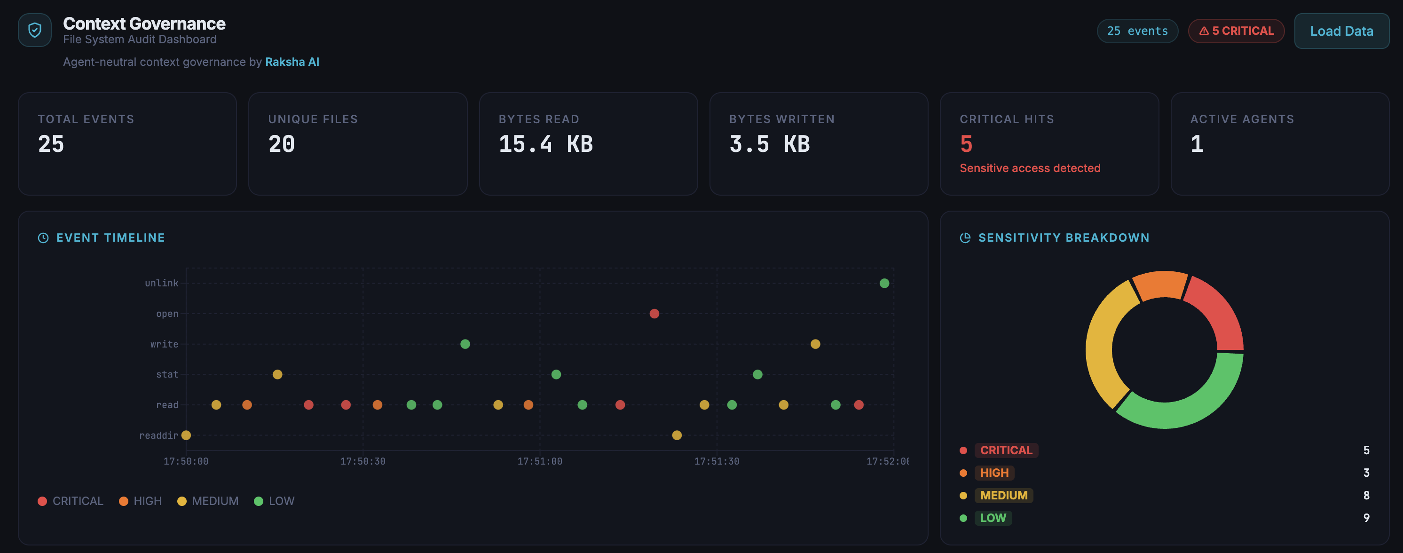Select the CRITICAL label in Sensitivity Breakdown
The width and height of the screenshot is (1403, 553).
coord(1006,450)
